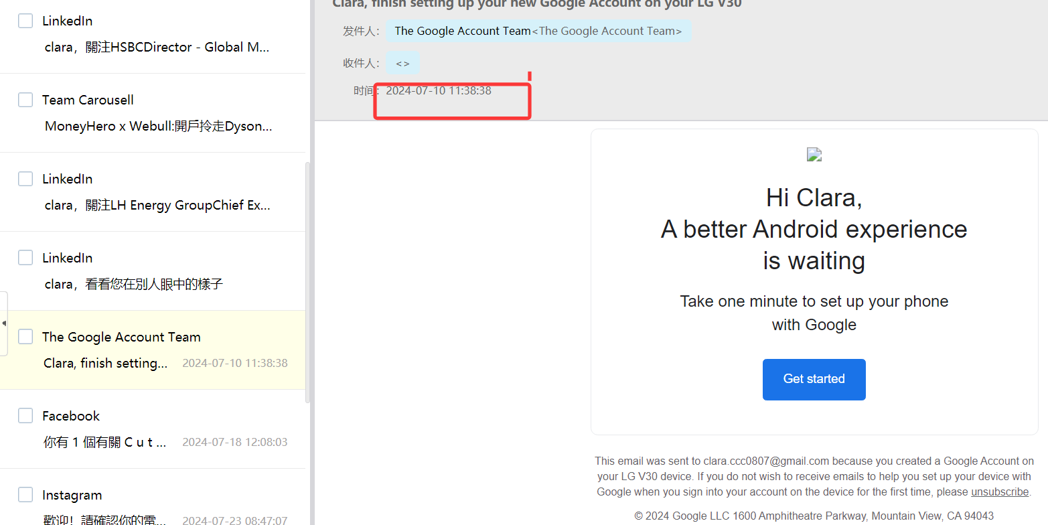Toggle checkbox for The Google Account Team email

[x=25, y=337]
